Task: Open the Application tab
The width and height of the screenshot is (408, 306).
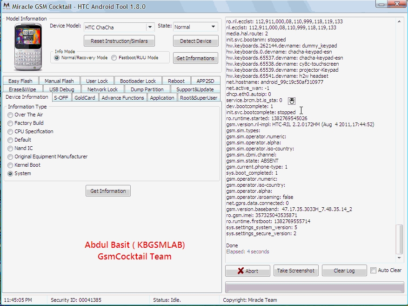Action: pos(162,98)
